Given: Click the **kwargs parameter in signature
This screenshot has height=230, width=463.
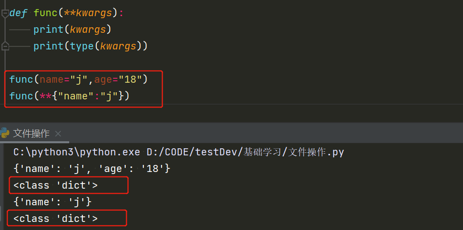Looking at the screenshot, I should [87, 13].
